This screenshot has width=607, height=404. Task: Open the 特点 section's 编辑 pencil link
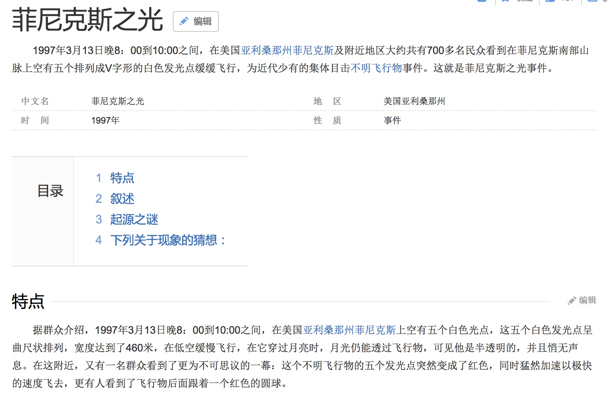(x=582, y=300)
